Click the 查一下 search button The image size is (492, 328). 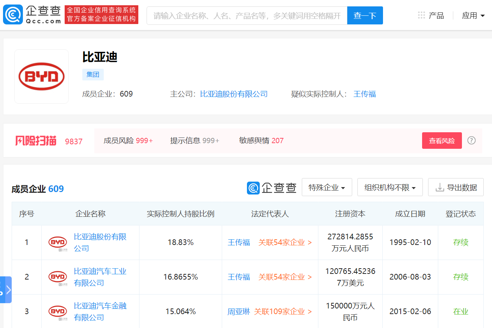[365, 15]
